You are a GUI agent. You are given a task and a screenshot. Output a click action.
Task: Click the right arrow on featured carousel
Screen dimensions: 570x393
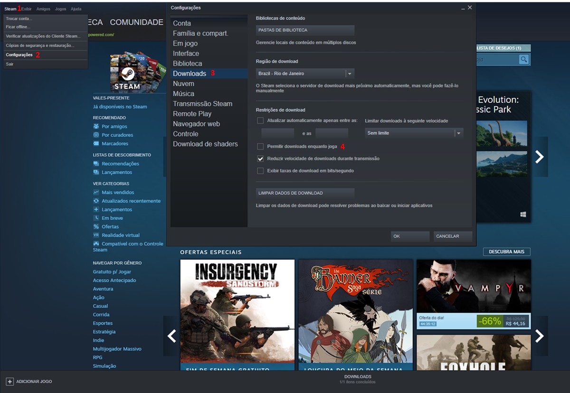pos(540,157)
